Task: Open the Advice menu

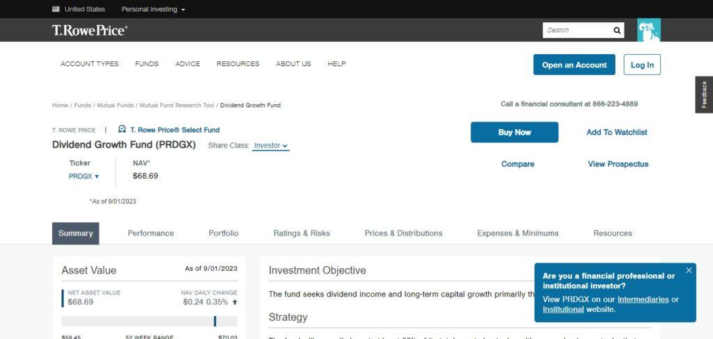Action: [188, 64]
